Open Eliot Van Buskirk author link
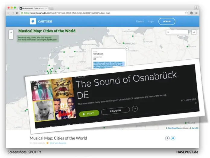The image size is (210, 158). tap(58, 143)
